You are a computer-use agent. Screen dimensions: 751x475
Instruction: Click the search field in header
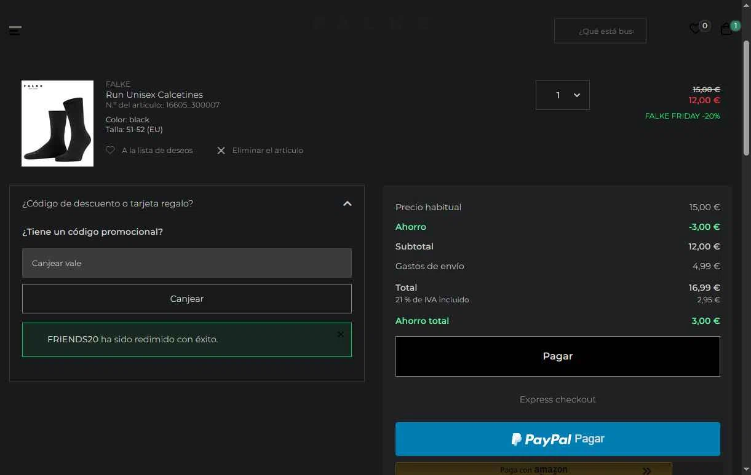pyautogui.click(x=600, y=31)
